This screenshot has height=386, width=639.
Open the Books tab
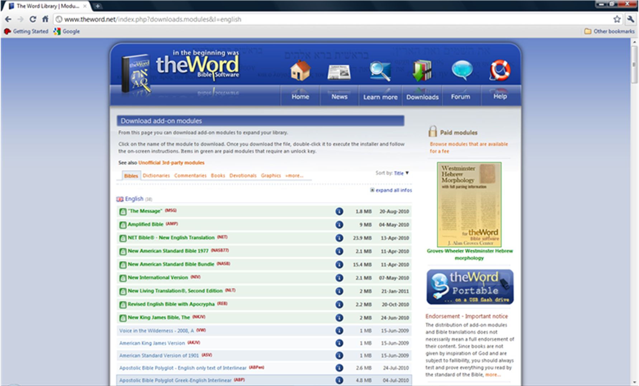point(218,176)
